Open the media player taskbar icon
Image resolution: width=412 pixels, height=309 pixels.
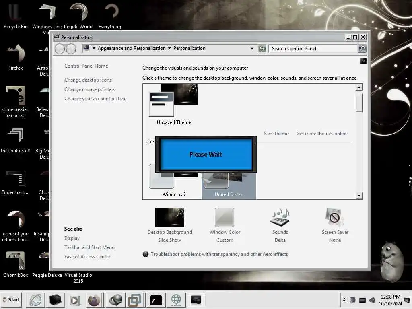click(x=74, y=300)
